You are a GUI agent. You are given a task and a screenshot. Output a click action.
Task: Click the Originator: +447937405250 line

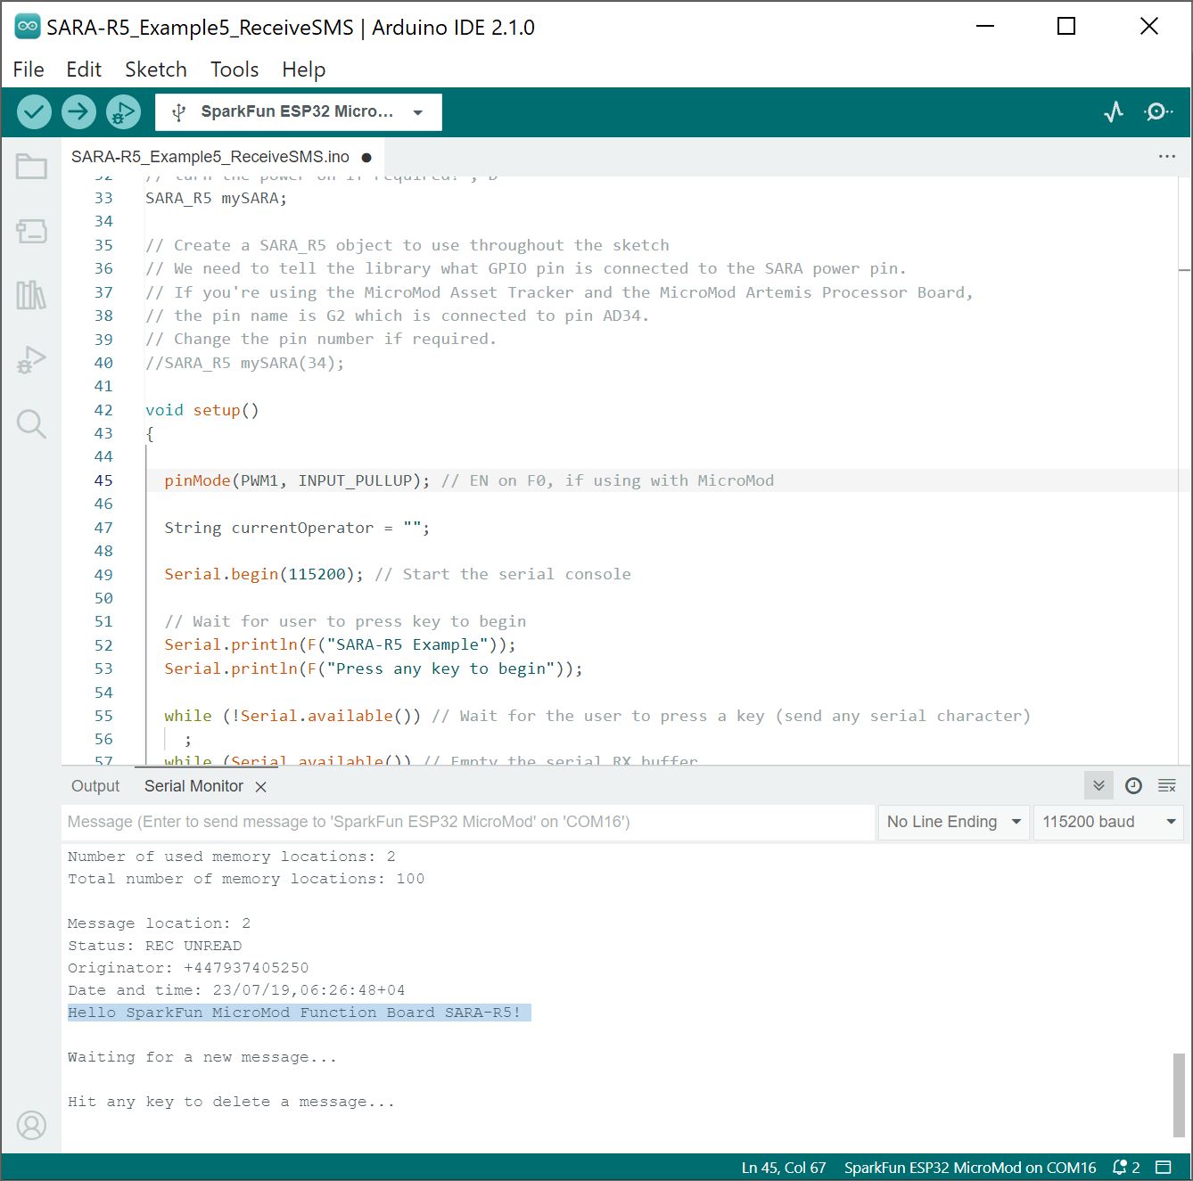click(188, 968)
